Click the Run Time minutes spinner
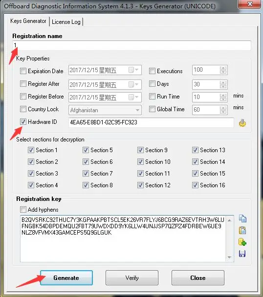Viewport: 263px width, 297px height. [223, 97]
